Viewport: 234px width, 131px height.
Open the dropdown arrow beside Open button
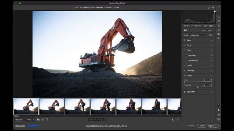tap(217, 126)
